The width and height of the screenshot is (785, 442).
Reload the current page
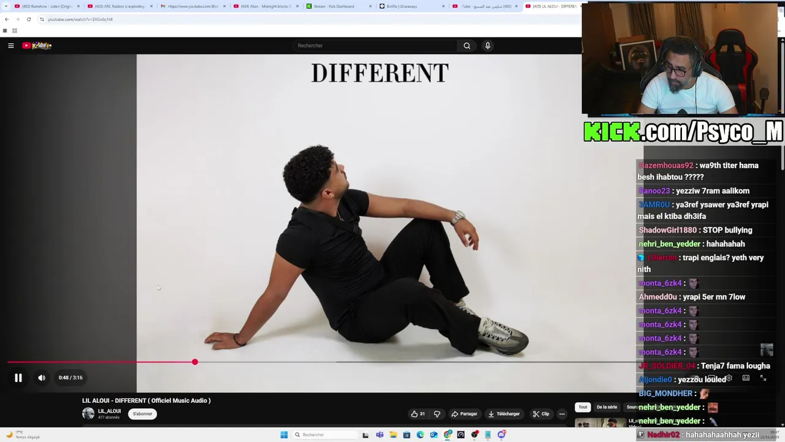pyautogui.click(x=29, y=19)
